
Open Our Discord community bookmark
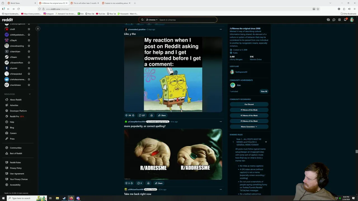pyautogui.click(x=249, y=104)
